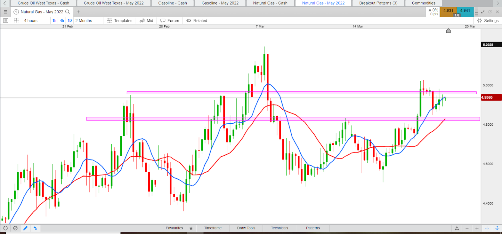Click the auto-scale axis icon
Screen dimensions: 502x234
click(457, 228)
